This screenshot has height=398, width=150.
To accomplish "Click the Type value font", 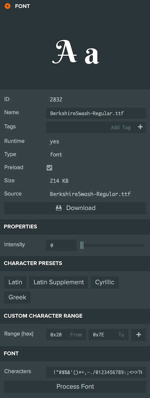I will click(56, 154).
